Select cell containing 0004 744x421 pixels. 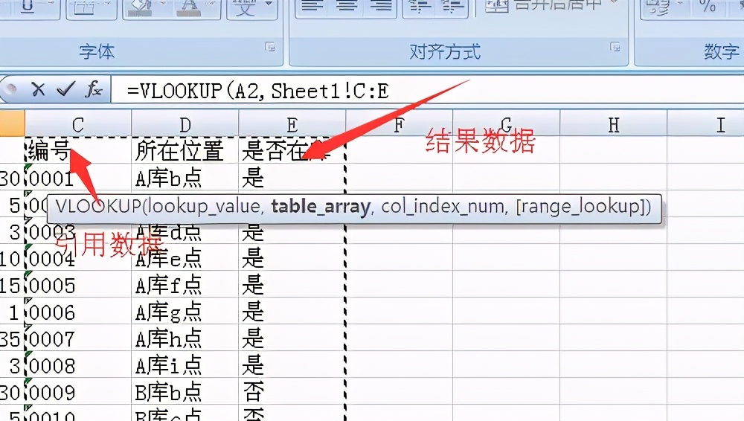78,257
